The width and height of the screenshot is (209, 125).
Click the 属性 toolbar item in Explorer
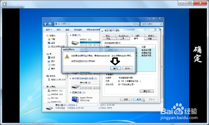coord(67,30)
